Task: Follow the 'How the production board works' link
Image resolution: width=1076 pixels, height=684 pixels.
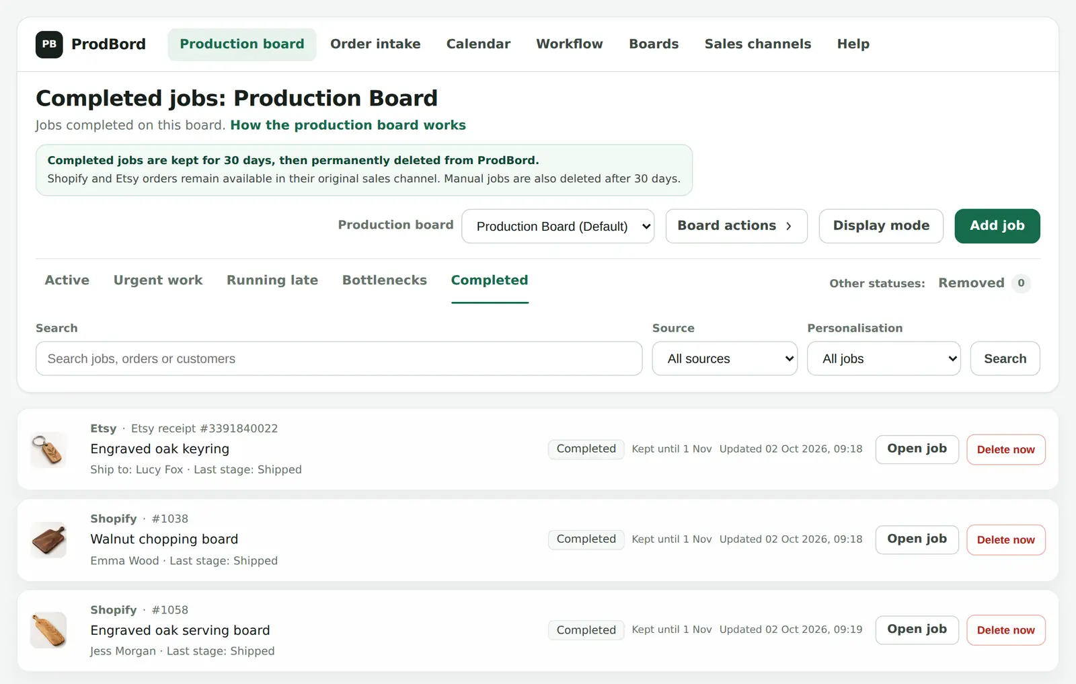Action: pyautogui.click(x=348, y=125)
